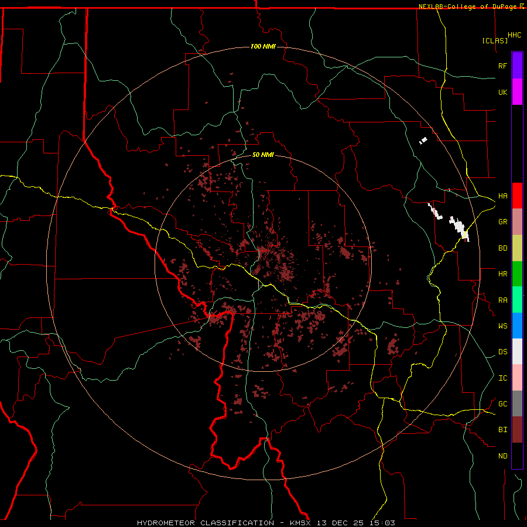527x527 pixels.
Task: Click the ND black legend swatch
Action: click(x=517, y=456)
